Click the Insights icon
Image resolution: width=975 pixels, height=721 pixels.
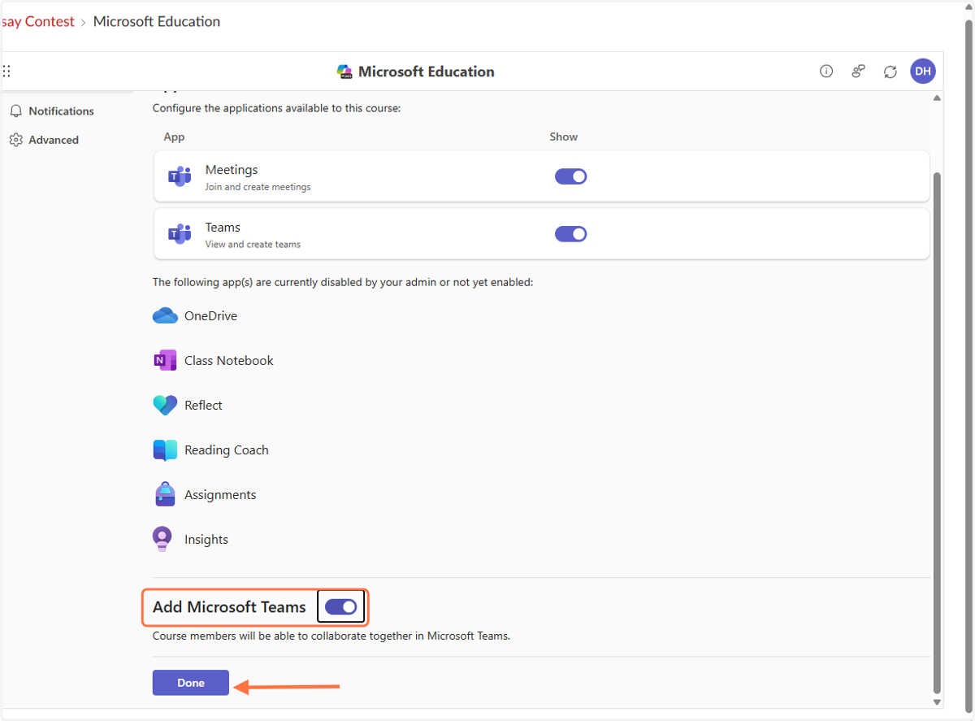162,539
